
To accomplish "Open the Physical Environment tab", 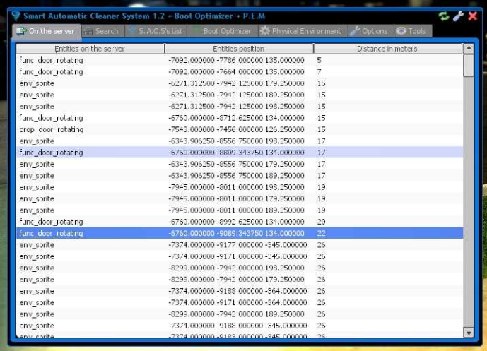I will click(303, 31).
